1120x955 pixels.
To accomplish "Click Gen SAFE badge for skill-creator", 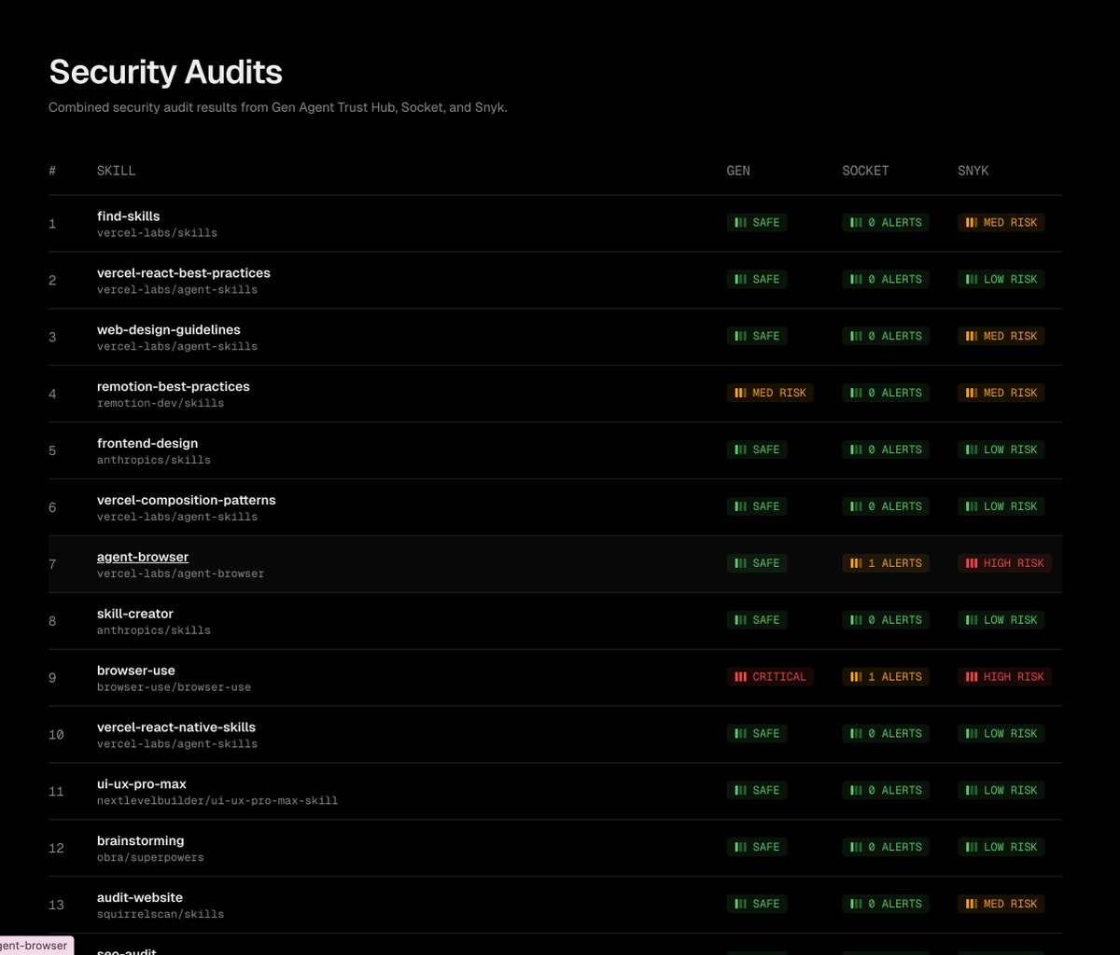I will 757,621.
